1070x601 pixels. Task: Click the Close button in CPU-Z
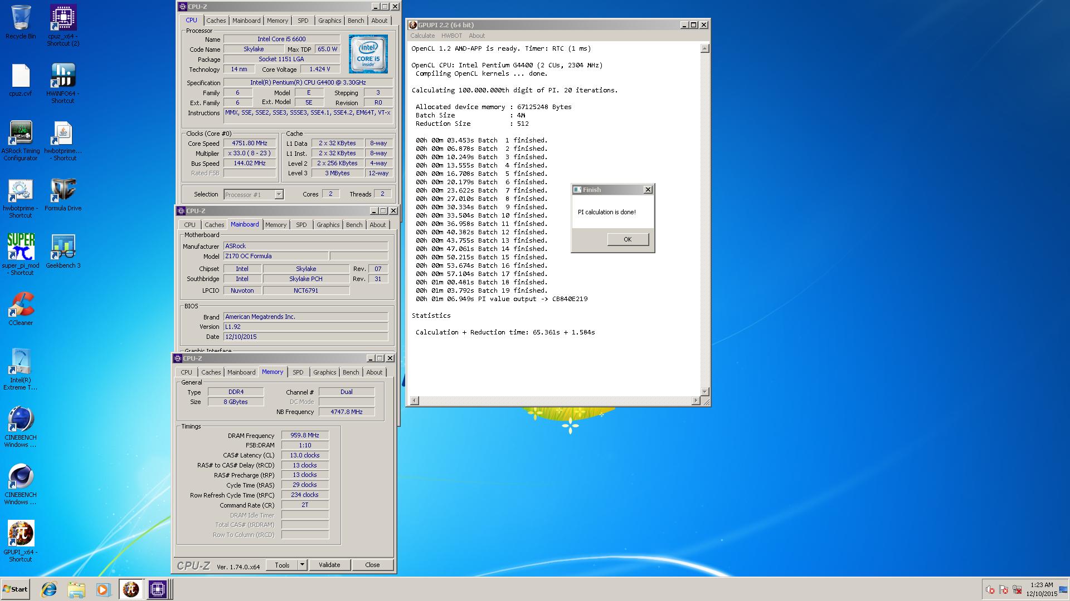coord(372,565)
